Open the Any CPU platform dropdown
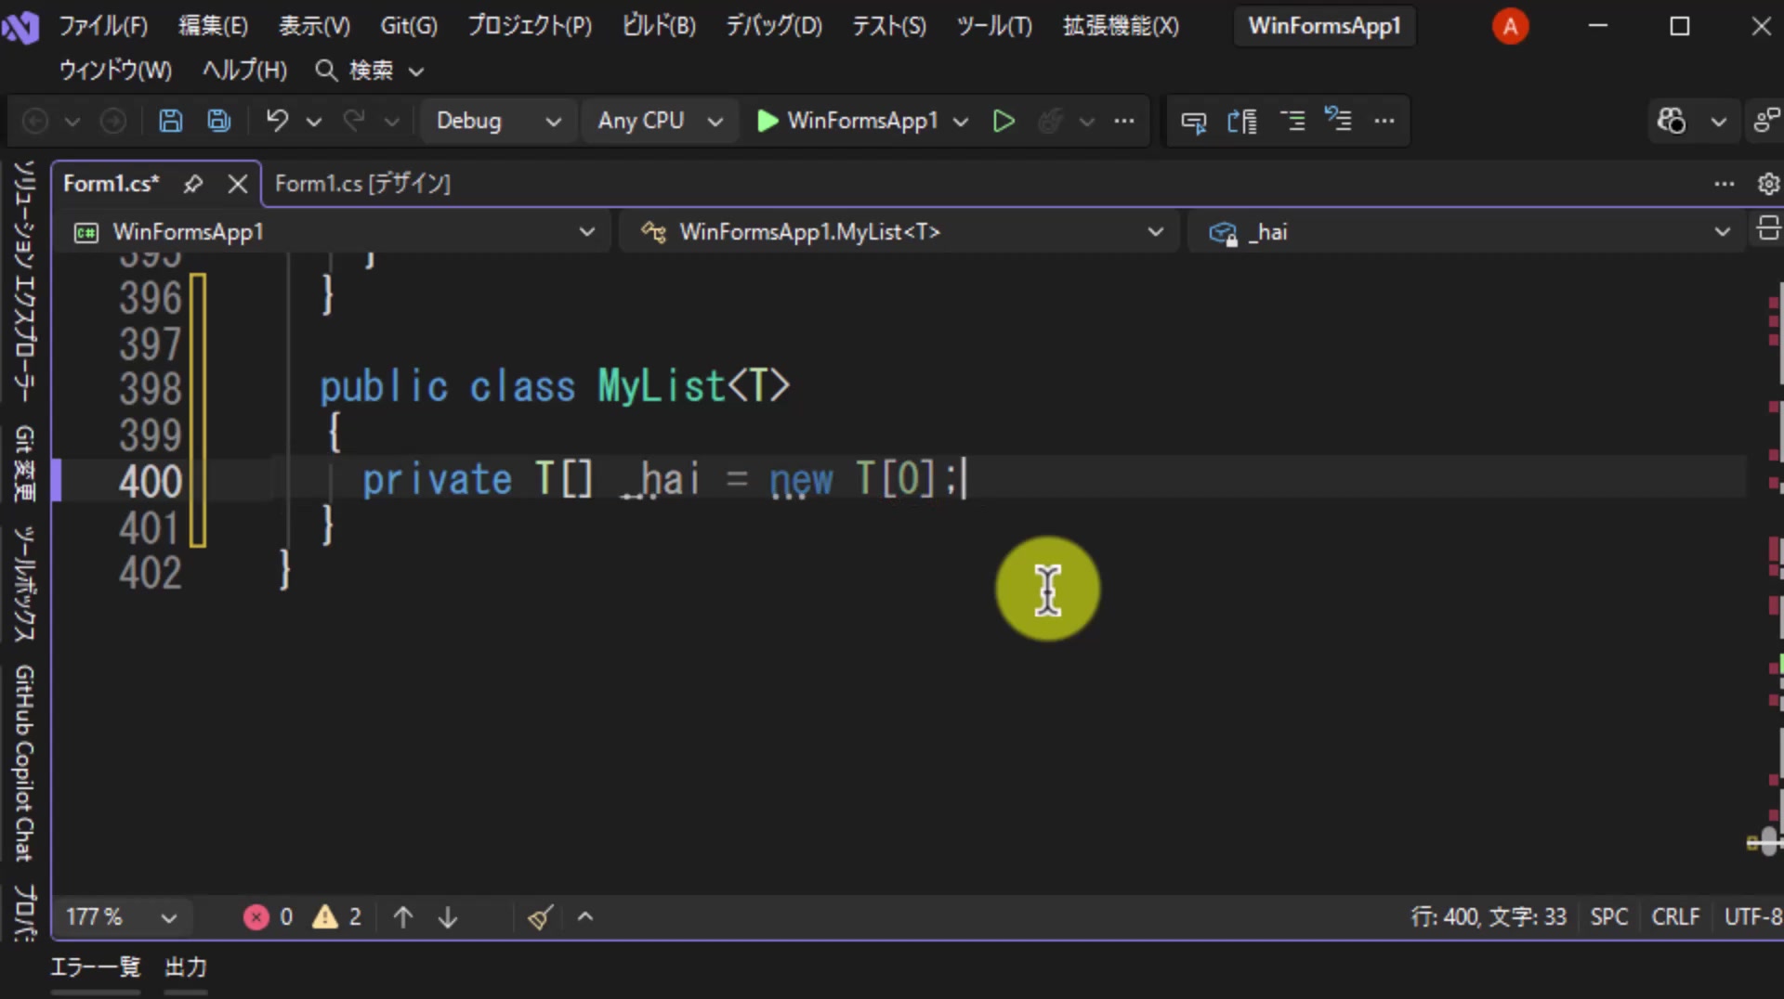The height and width of the screenshot is (999, 1784). point(660,121)
